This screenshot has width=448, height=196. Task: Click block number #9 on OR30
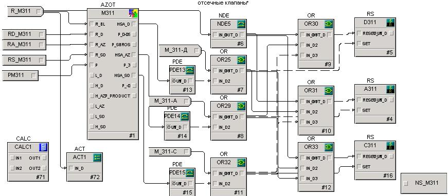coord(328,64)
